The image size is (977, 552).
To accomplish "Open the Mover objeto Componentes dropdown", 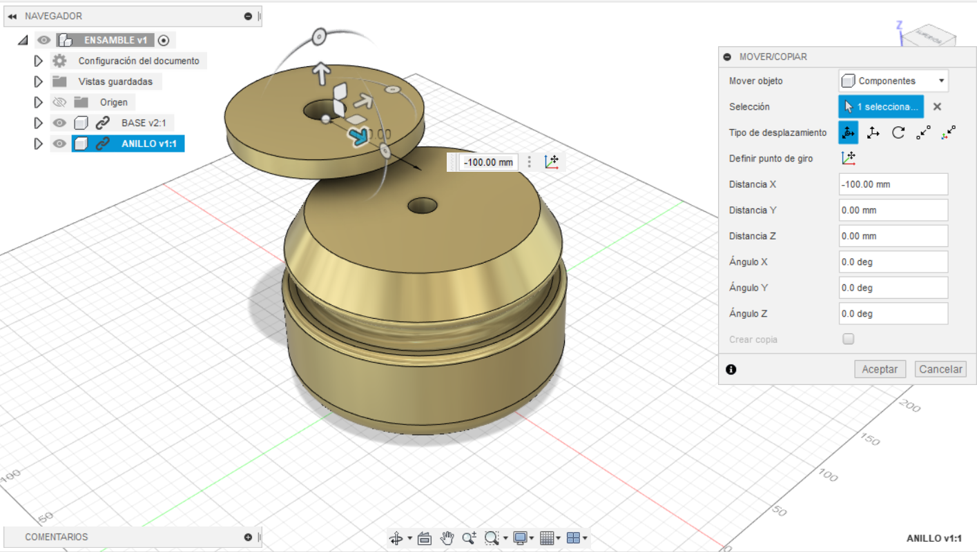I will tap(893, 81).
